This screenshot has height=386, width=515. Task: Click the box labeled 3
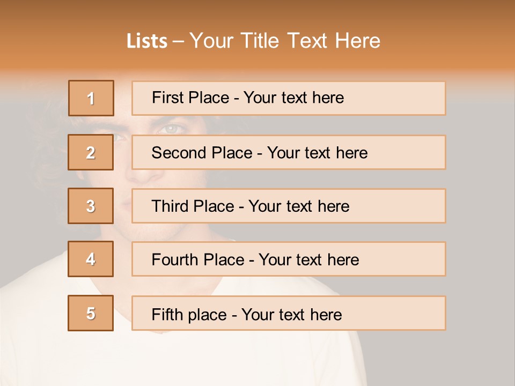coord(91,206)
